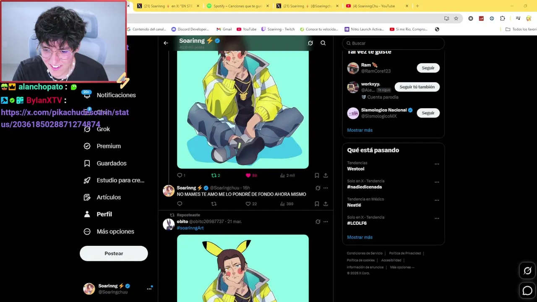The height and width of the screenshot is (302, 537).
Task: Open the Gmail bookmark
Action: pyautogui.click(x=224, y=29)
